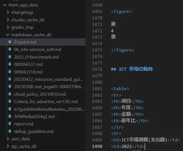Click the <th>項目</th> line

127,101
